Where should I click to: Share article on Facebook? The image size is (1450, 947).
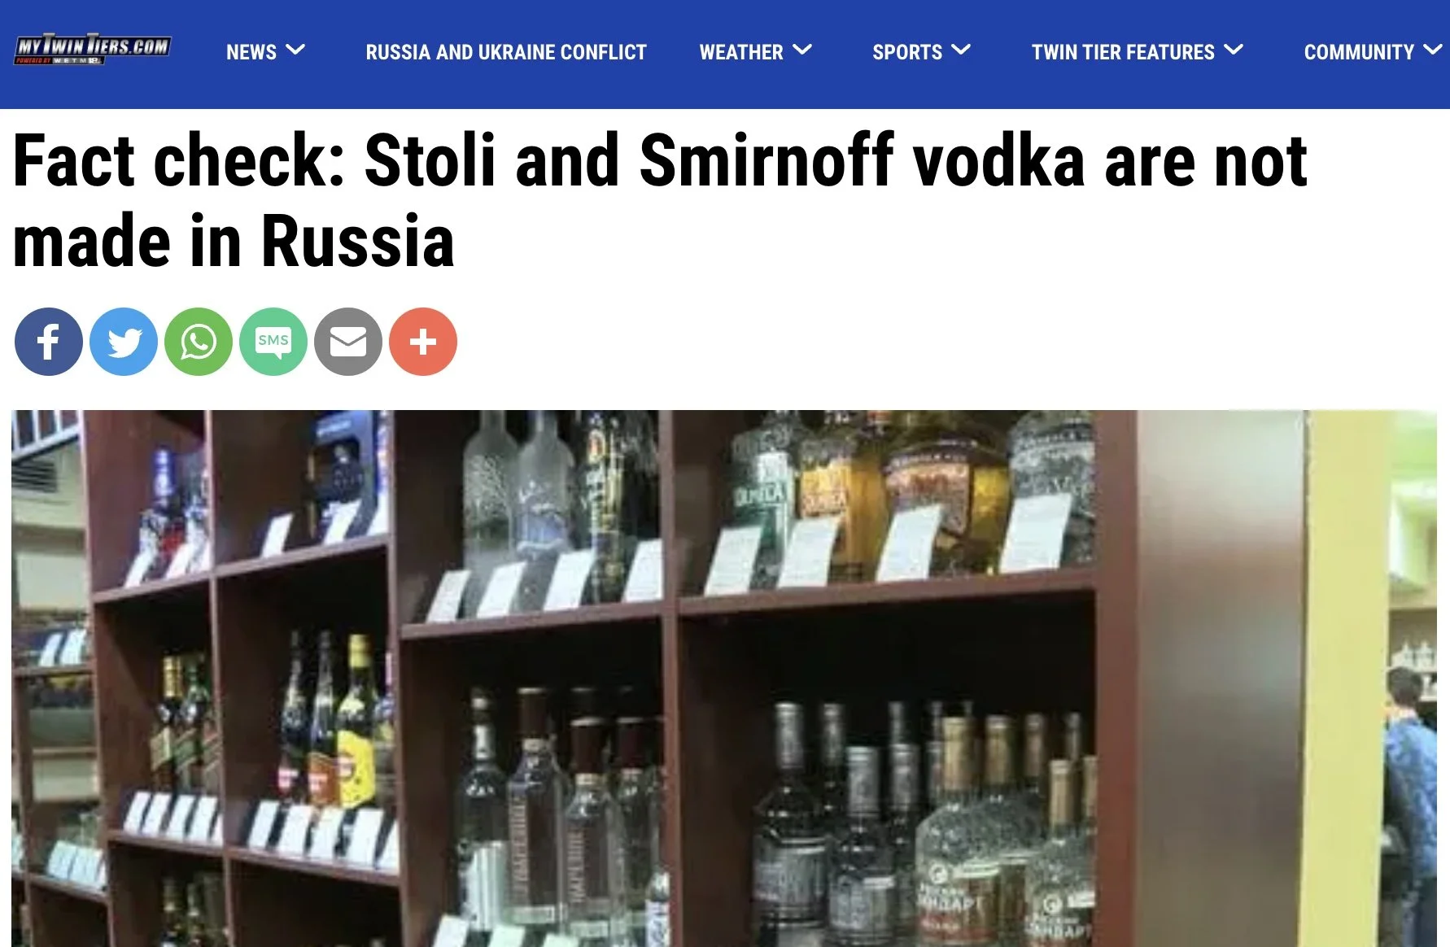(49, 342)
